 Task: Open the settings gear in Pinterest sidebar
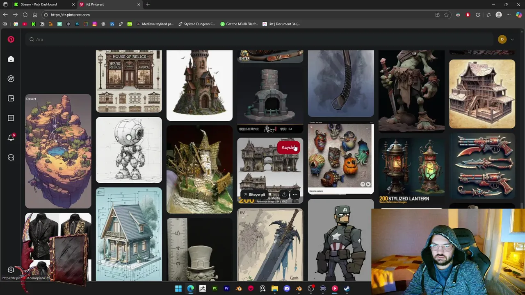click(x=11, y=270)
